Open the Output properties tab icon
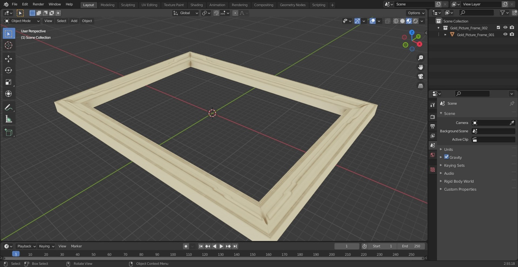The width and height of the screenshot is (518, 267). pyautogui.click(x=433, y=126)
